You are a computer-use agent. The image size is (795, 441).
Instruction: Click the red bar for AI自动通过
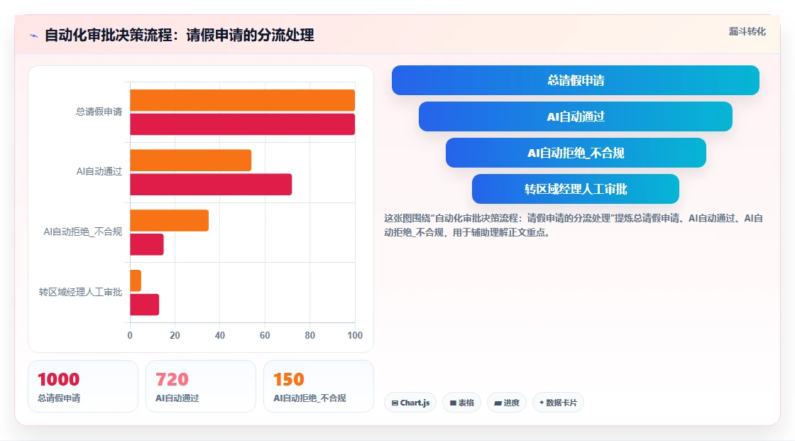pos(211,184)
